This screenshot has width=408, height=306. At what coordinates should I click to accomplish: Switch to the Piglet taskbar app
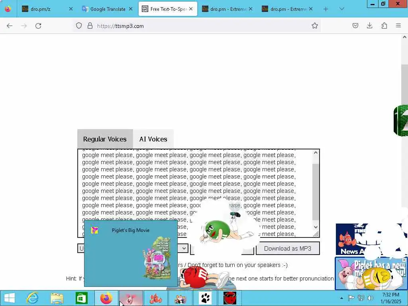coord(131,298)
